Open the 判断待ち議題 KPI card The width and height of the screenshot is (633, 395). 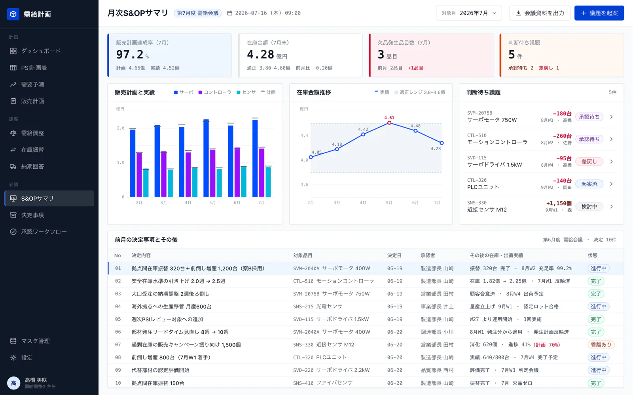click(562, 55)
